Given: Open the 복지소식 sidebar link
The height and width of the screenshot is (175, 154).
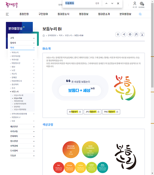Looking at the screenshot, I should [15, 53].
